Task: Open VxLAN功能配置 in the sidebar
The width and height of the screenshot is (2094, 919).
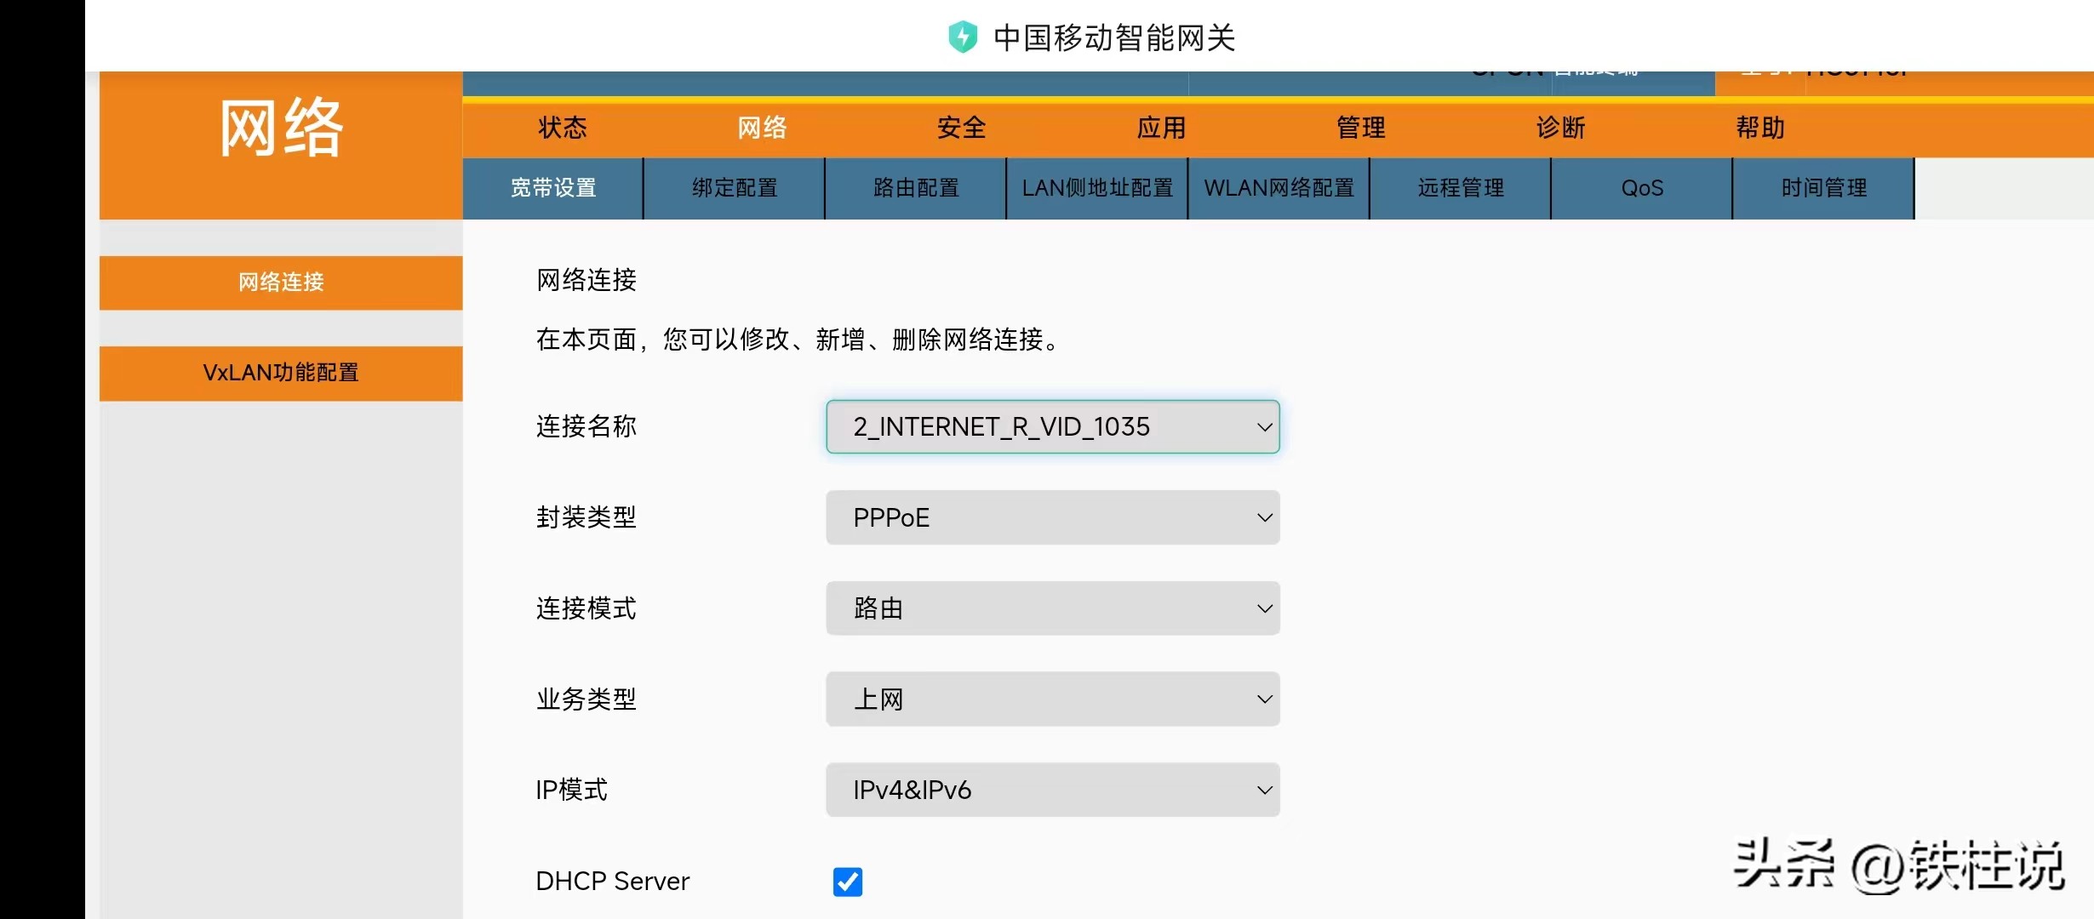Action: point(280,373)
